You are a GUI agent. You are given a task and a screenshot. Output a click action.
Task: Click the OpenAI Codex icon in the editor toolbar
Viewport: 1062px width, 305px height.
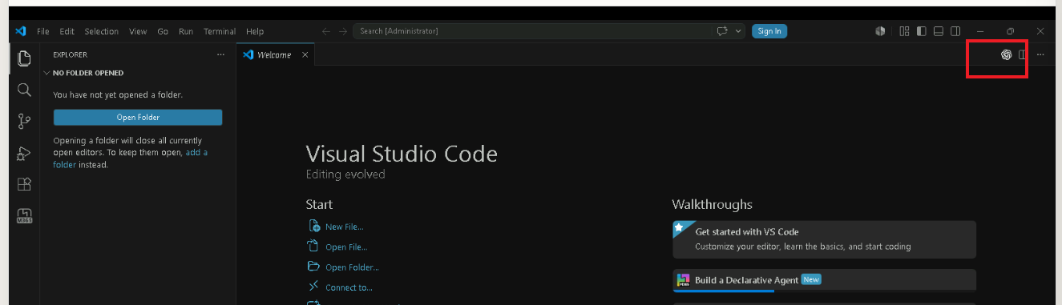1006,54
